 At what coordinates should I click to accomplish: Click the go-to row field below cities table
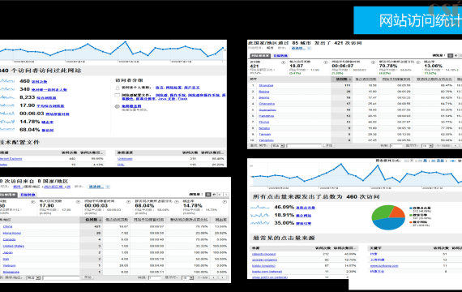(x=396, y=146)
